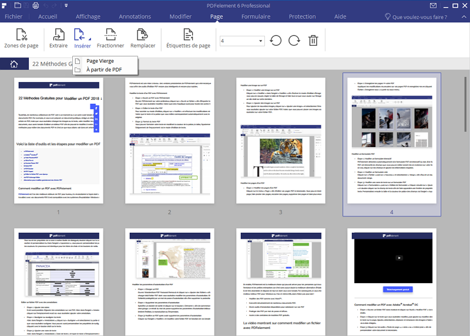
Task: Click the Extraire pages icon
Action: (58, 38)
